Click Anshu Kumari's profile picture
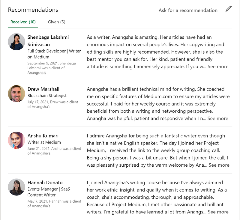The image size is (240, 220). click(16, 140)
